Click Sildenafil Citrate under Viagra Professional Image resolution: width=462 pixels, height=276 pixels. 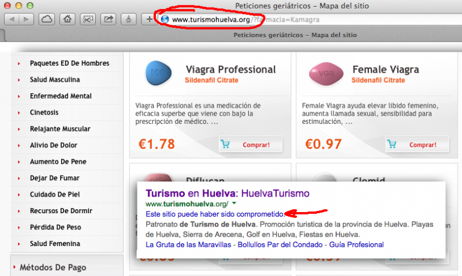[211, 80]
